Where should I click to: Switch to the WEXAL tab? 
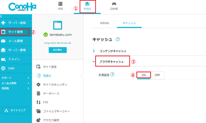(x=105, y=23)
